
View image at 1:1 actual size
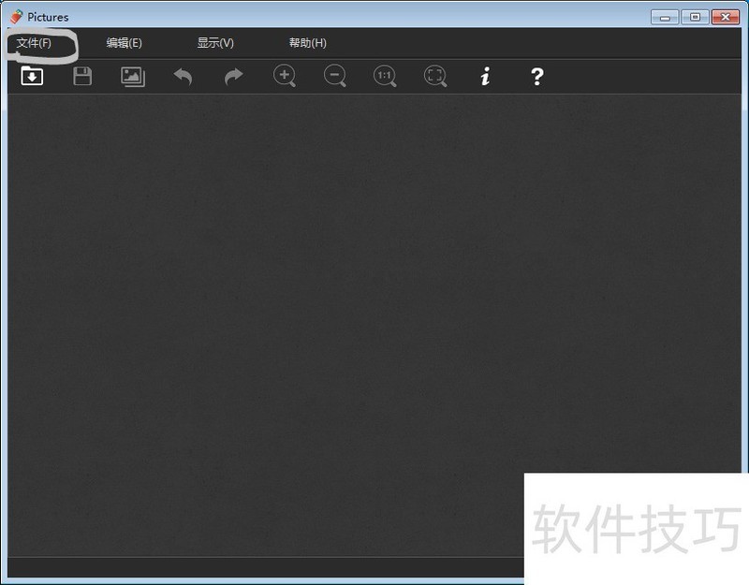(x=385, y=77)
